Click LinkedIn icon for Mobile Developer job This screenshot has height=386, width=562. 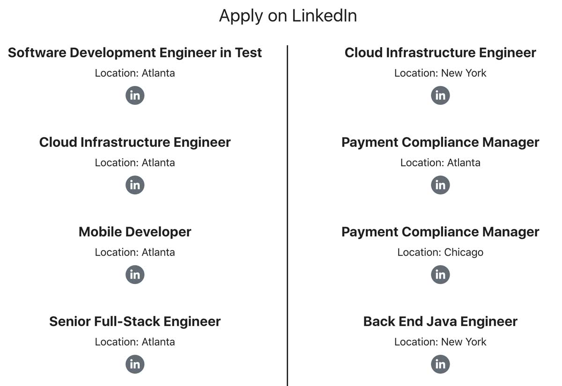point(135,275)
